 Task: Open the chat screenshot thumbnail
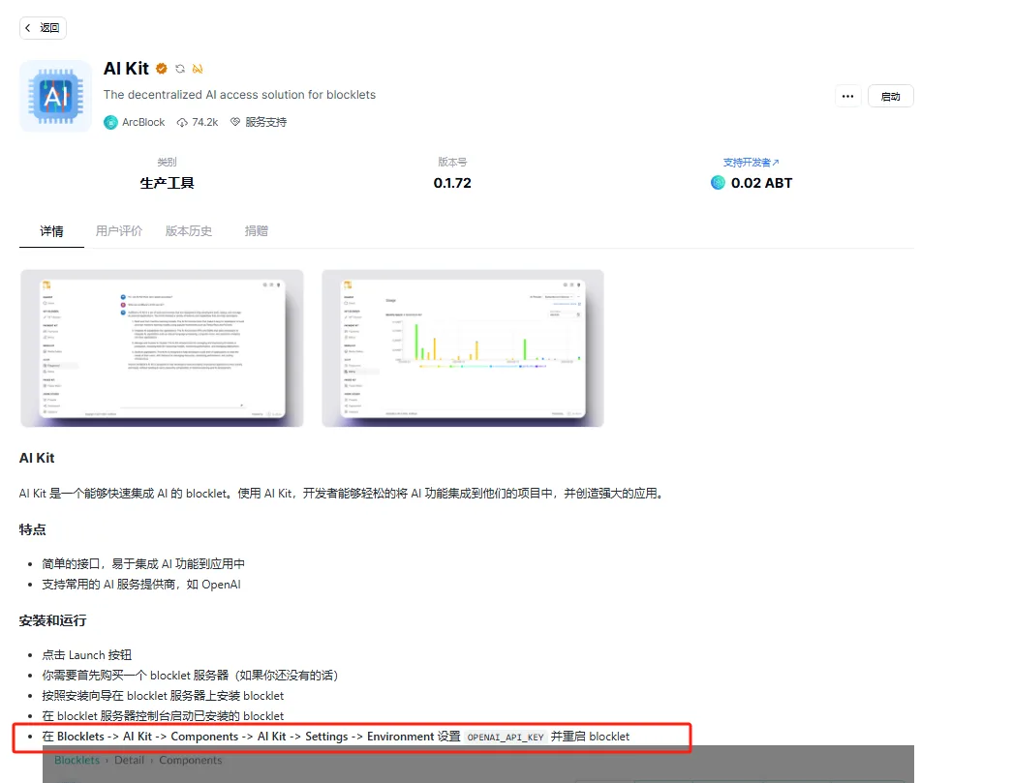(162, 348)
